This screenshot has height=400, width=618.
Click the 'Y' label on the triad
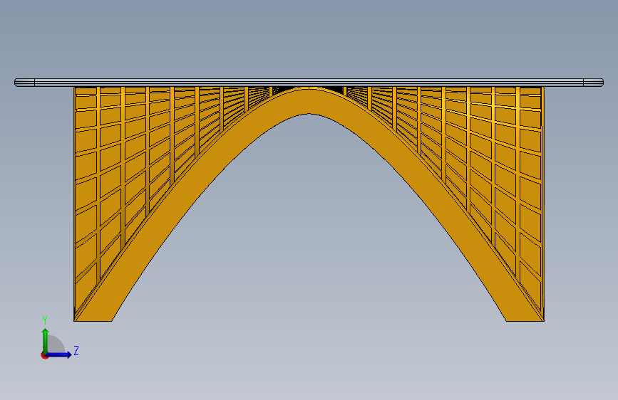coord(45,320)
